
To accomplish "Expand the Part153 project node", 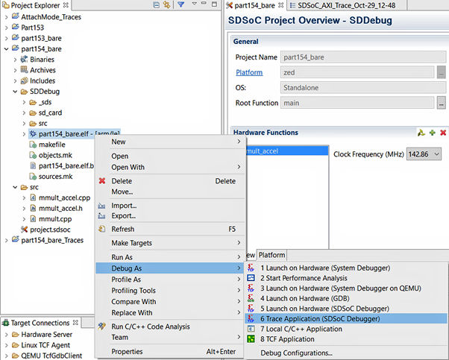I will coord(6,28).
